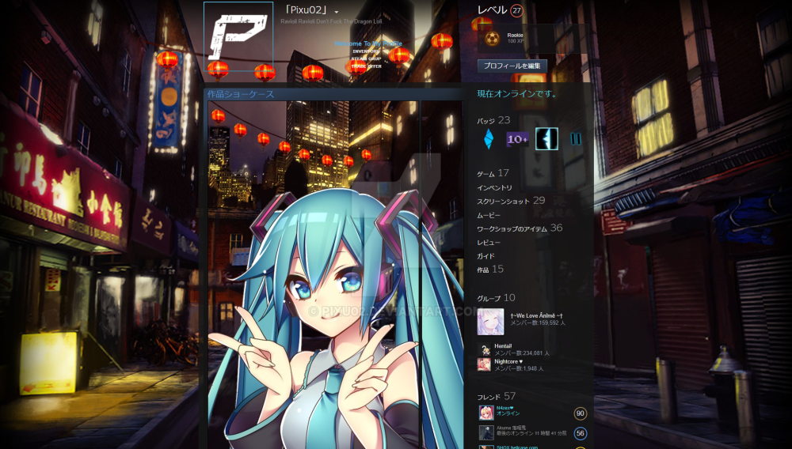
Task: Open the スクリーンショット section
Action: coord(504,202)
